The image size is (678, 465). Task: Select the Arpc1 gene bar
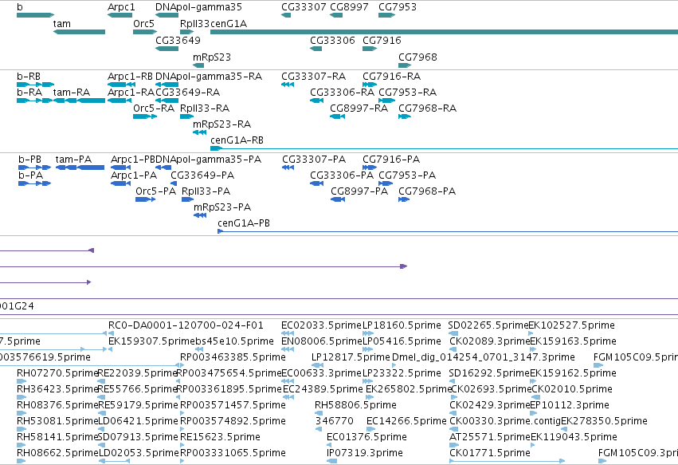120,15
